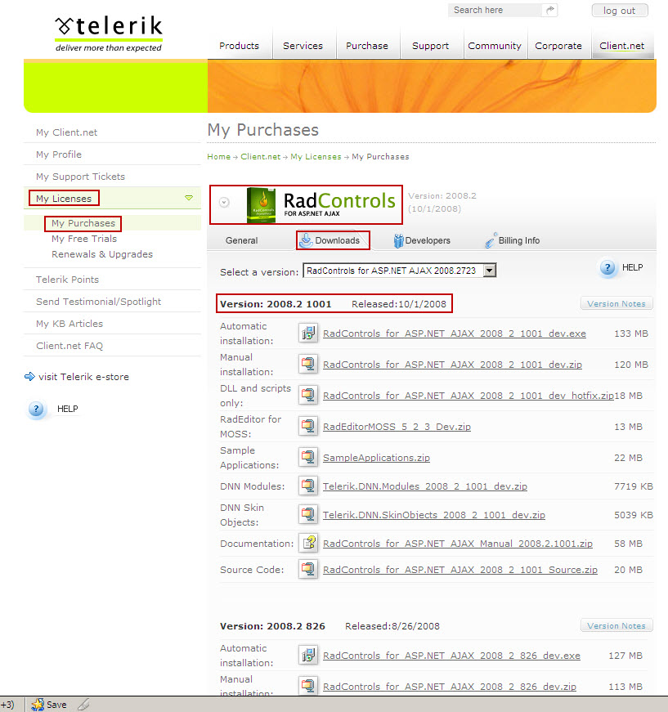Open the Client.net menu
The image size is (668, 712).
click(x=621, y=46)
